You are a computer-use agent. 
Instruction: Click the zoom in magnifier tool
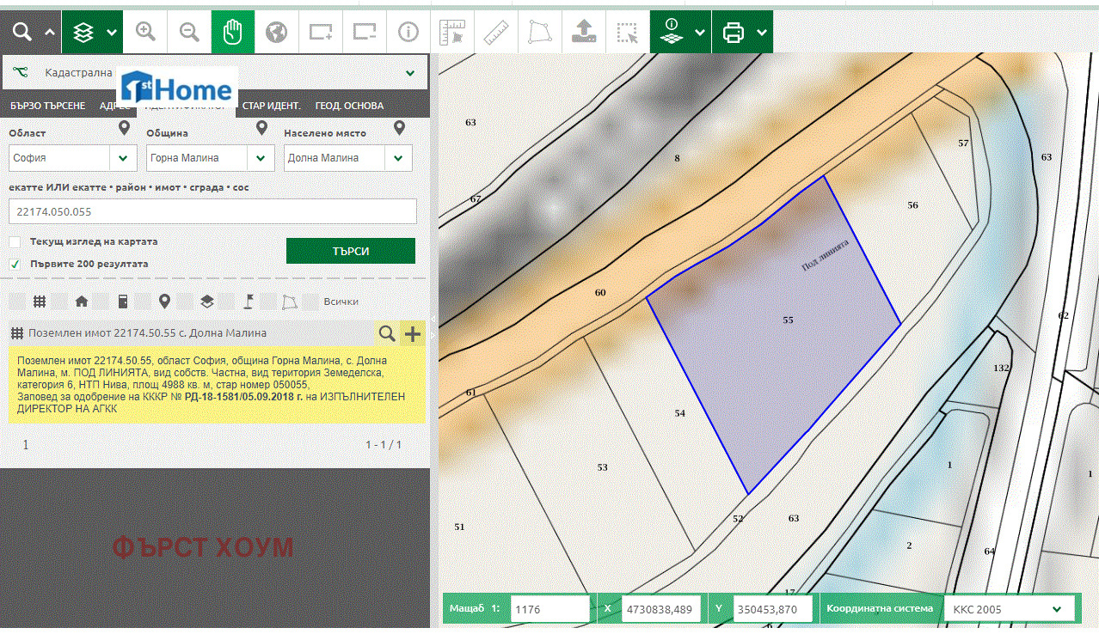(146, 33)
